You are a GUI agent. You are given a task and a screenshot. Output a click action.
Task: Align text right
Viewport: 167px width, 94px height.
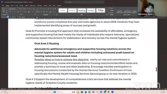pyautogui.click(x=42, y=11)
